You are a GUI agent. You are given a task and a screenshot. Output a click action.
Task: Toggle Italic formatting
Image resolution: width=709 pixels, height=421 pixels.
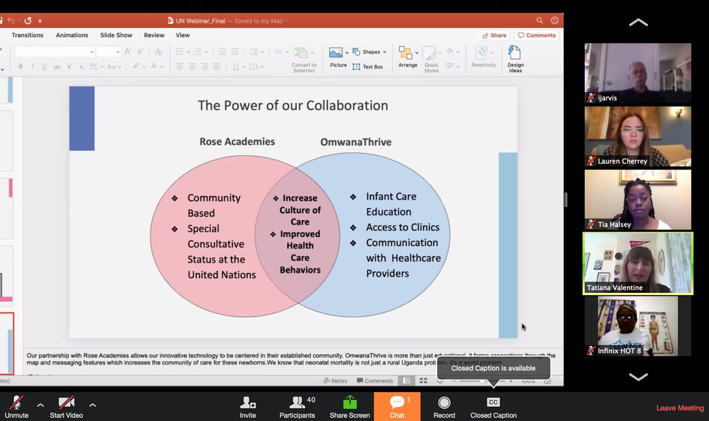click(32, 66)
